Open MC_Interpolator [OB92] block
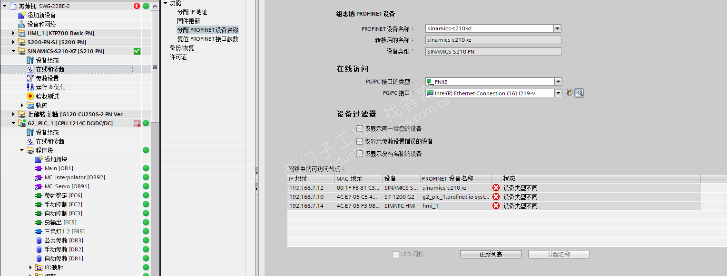Screen dimensions: 727x276 [75, 177]
